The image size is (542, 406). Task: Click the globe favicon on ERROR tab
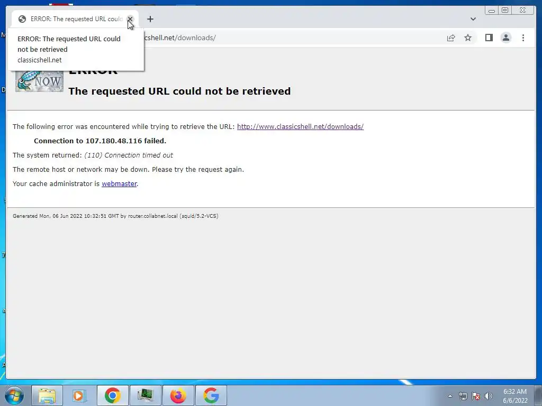pos(22,19)
